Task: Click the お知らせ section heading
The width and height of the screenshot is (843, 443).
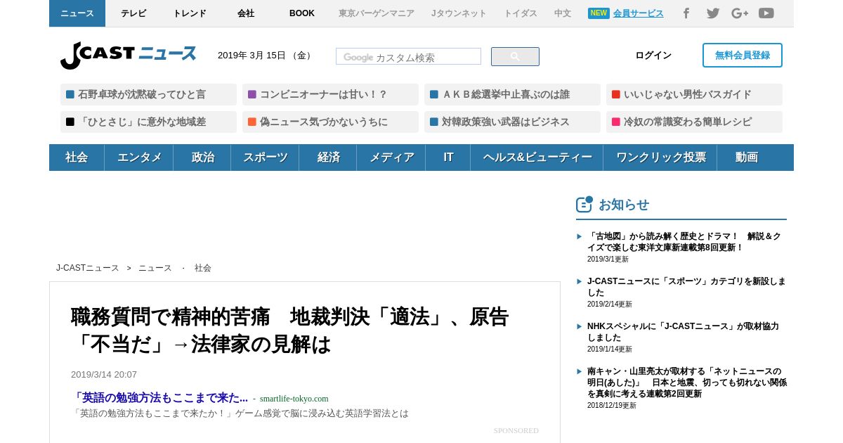Action: point(624,205)
